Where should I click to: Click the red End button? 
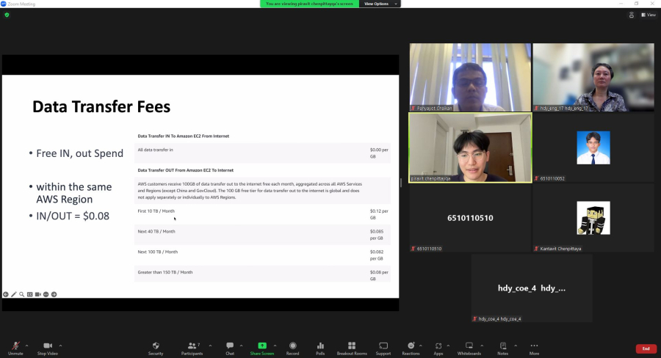pyautogui.click(x=646, y=348)
